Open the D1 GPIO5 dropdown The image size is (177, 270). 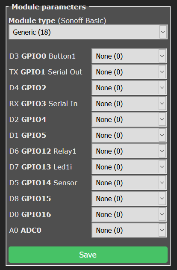129,135
